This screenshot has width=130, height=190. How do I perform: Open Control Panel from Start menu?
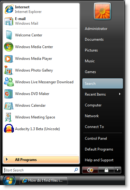coord(96,138)
